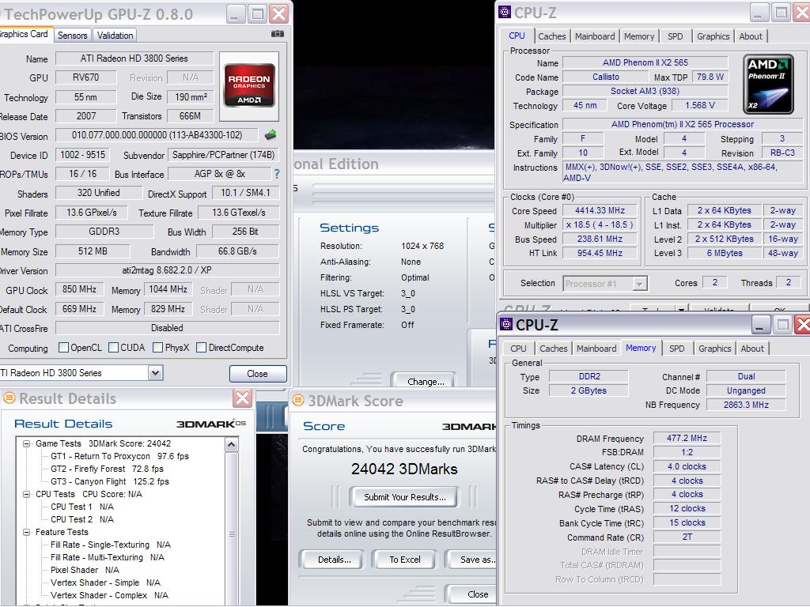Open CPU tab in lower CPU-Z window

coord(518,349)
